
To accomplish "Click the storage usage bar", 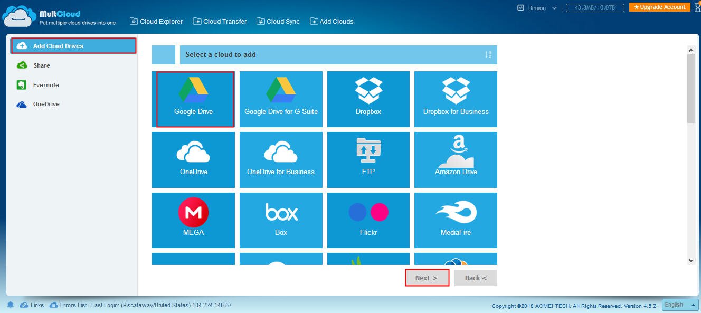I will tap(595, 8).
